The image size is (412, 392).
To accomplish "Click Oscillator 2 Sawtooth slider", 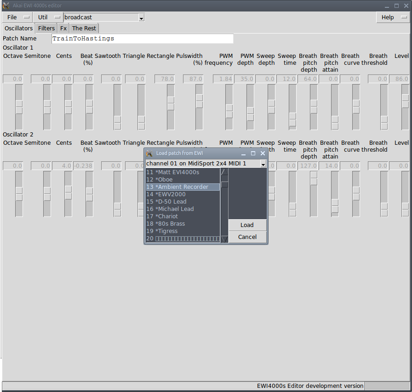I will pyautogui.click(x=117, y=194).
